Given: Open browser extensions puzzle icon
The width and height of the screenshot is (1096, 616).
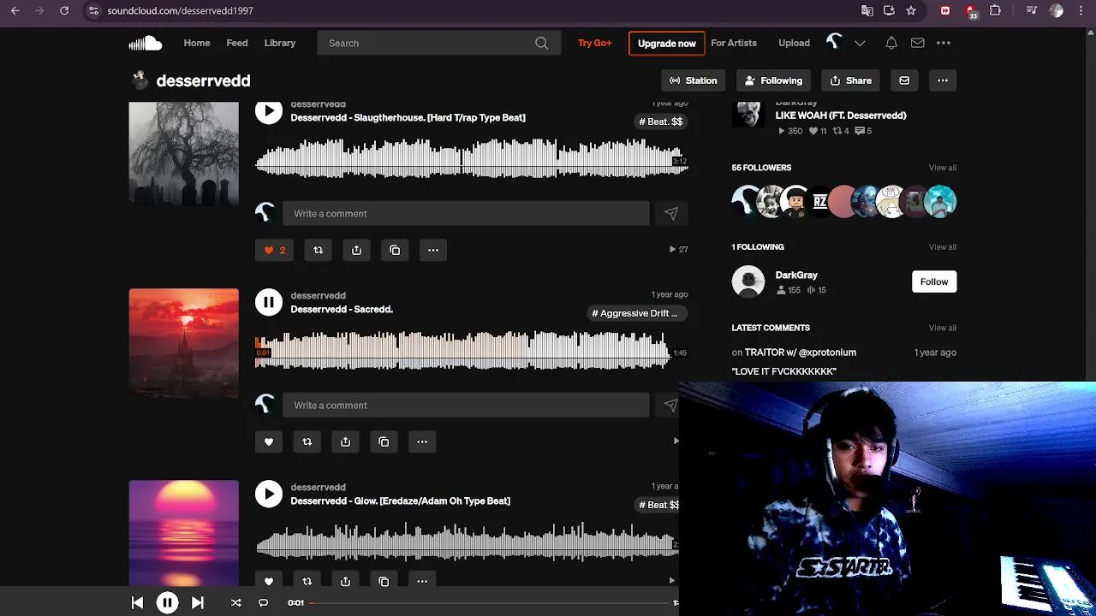Looking at the screenshot, I should click(x=995, y=10).
